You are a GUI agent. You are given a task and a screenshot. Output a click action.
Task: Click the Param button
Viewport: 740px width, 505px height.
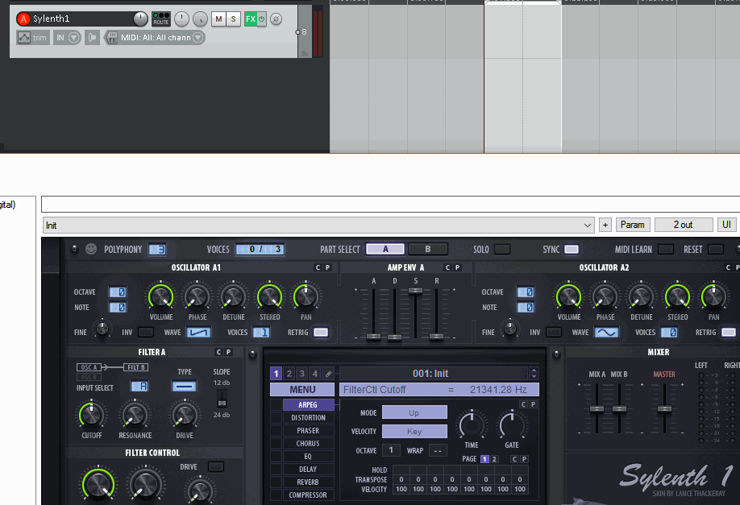point(633,225)
